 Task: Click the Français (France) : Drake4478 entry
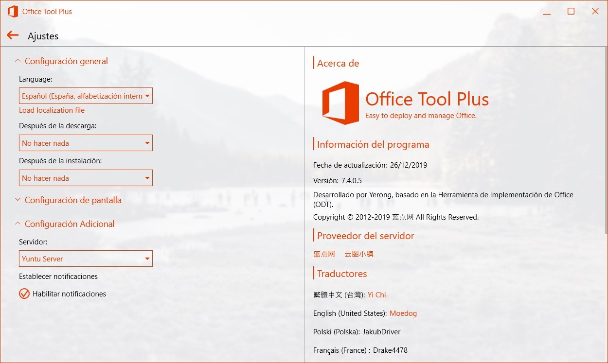coord(360,350)
